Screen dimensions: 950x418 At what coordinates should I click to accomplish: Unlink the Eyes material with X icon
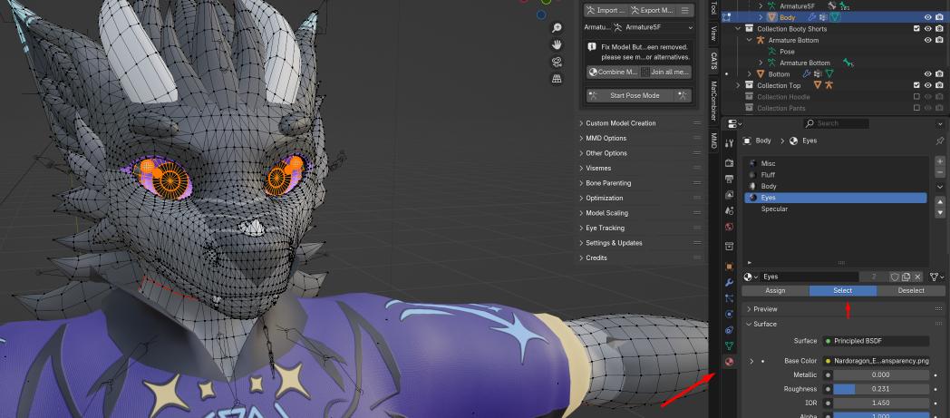pyautogui.click(x=917, y=277)
